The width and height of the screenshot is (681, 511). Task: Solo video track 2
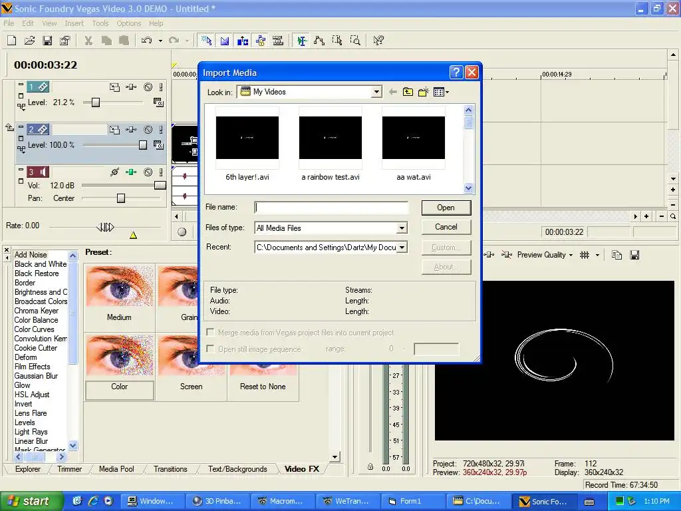point(161,130)
